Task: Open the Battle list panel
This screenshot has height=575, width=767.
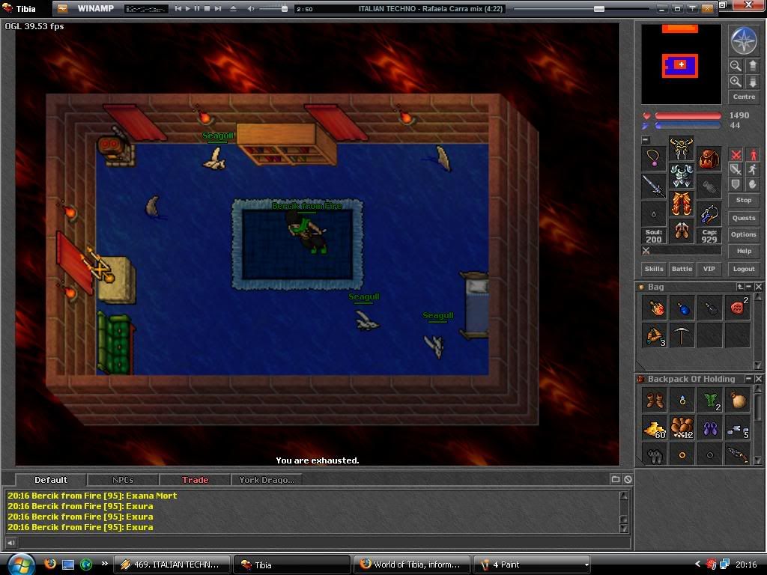Action: point(682,269)
